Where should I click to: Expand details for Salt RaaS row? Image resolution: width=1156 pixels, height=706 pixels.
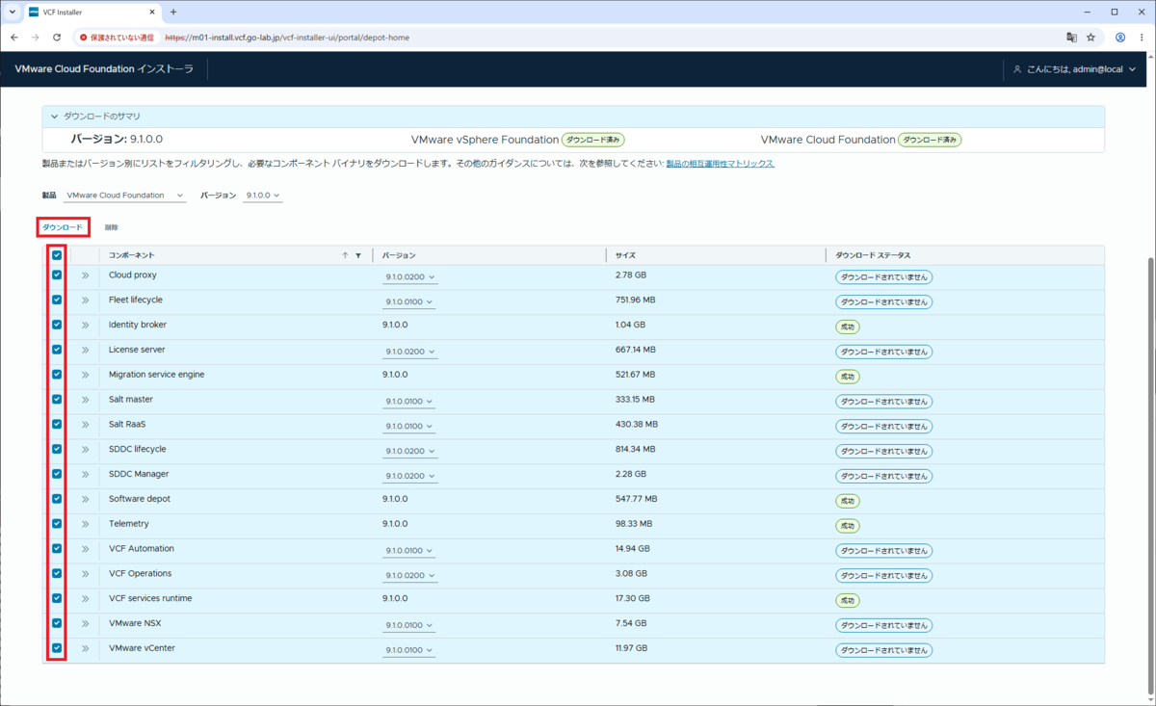(x=85, y=425)
